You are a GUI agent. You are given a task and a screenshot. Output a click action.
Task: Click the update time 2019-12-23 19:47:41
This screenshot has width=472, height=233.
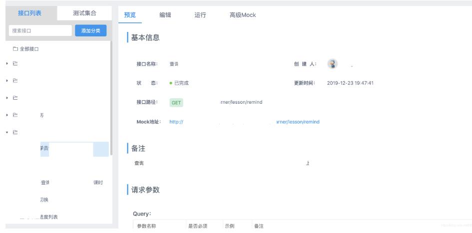[x=350, y=83]
